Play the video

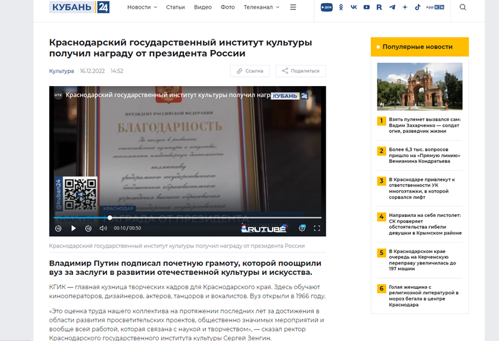(74, 228)
